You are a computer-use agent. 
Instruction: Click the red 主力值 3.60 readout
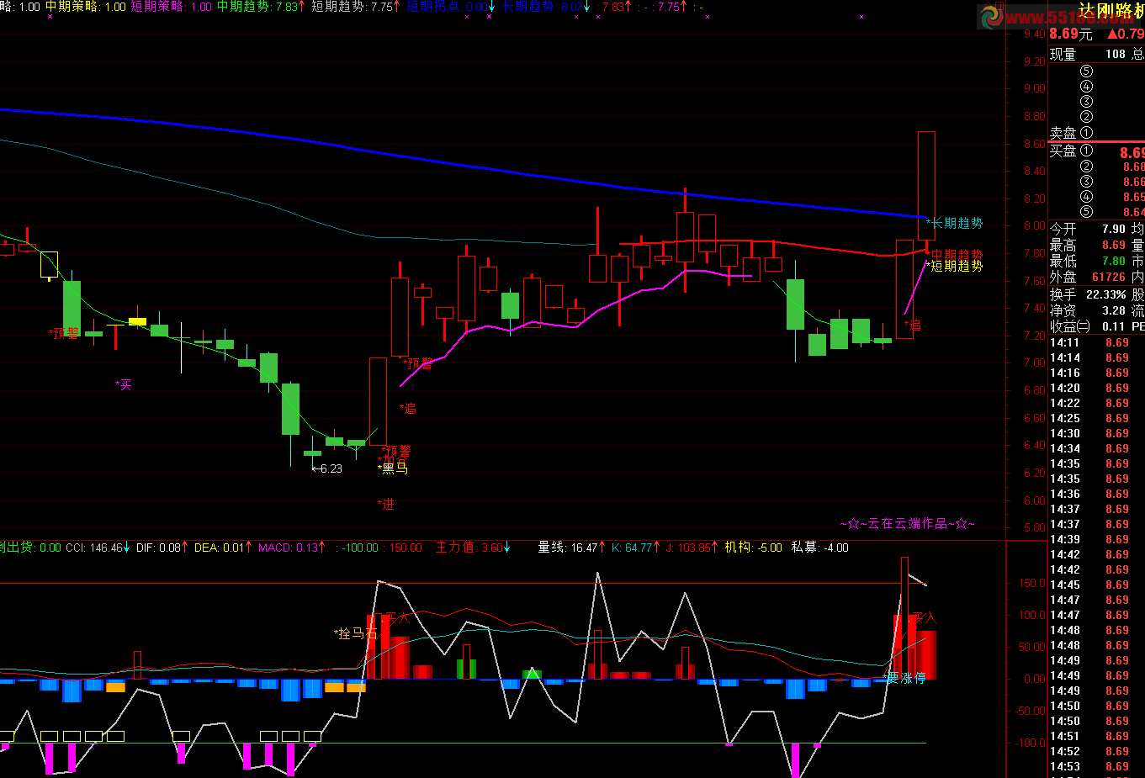pyautogui.click(x=474, y=548)
